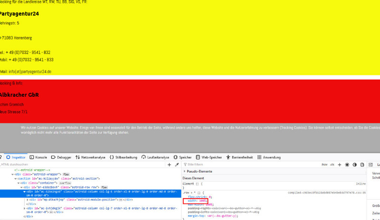
Task: Click the Konsole tab icon
Action: 32,157
